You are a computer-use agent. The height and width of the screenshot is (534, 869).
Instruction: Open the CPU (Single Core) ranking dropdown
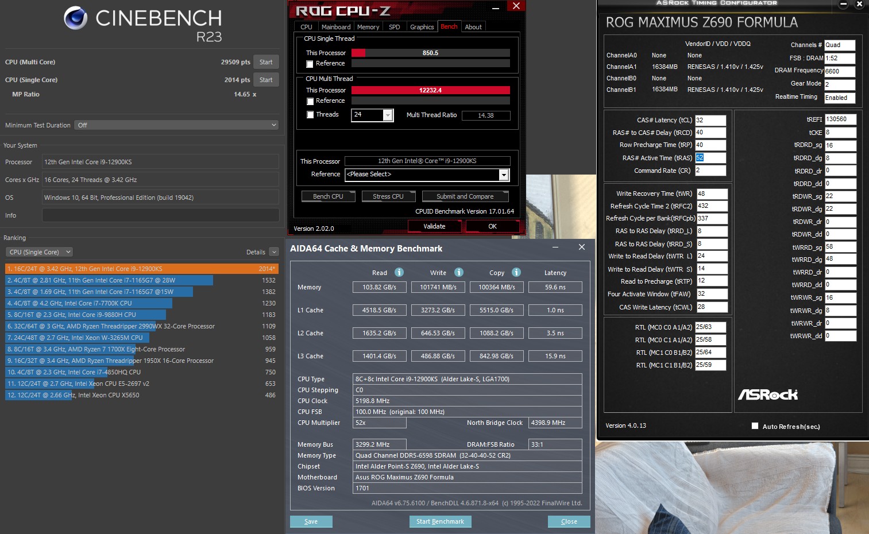pyautogui.click(x=40, y=252)
